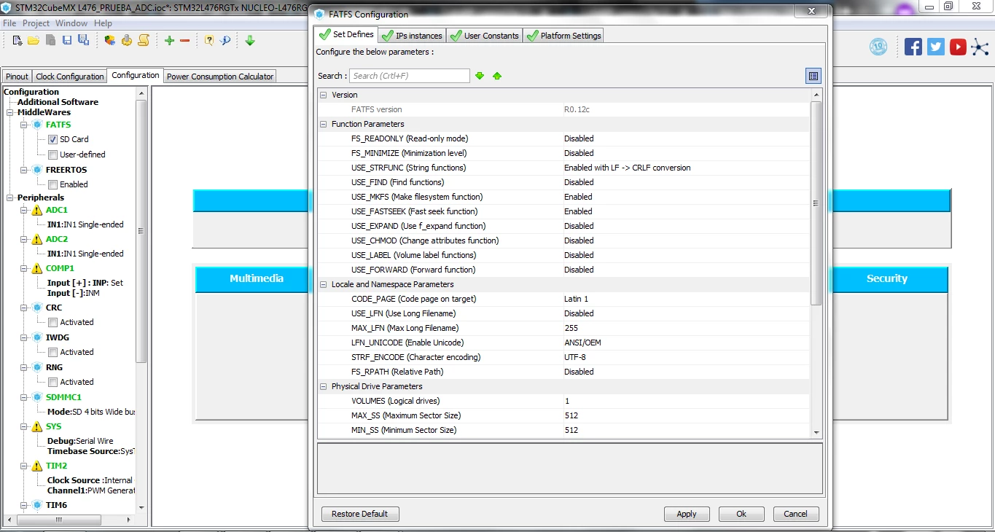Click the ADC1 yellow warning icon

click(x=36, y=210)
